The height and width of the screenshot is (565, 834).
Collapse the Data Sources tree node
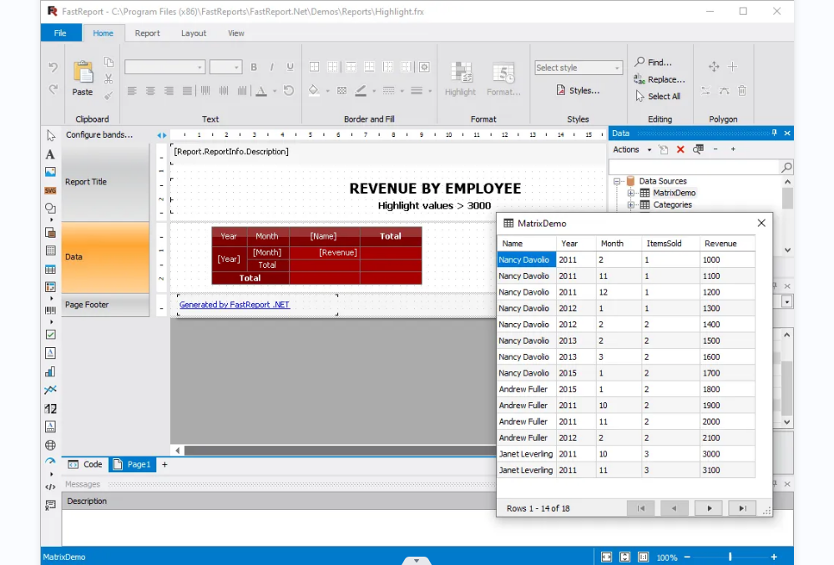[x=617, y=181]
